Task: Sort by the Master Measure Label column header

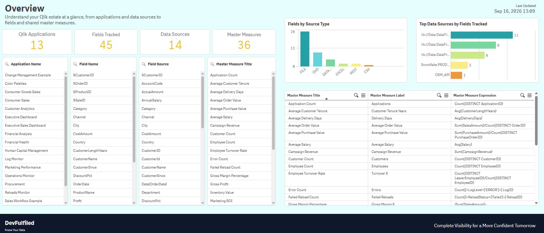Action: [x=387, y=95]
